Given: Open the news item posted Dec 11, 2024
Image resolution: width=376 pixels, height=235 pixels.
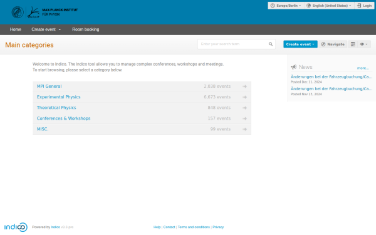Looking at the screenshot, I should point(332,76).
